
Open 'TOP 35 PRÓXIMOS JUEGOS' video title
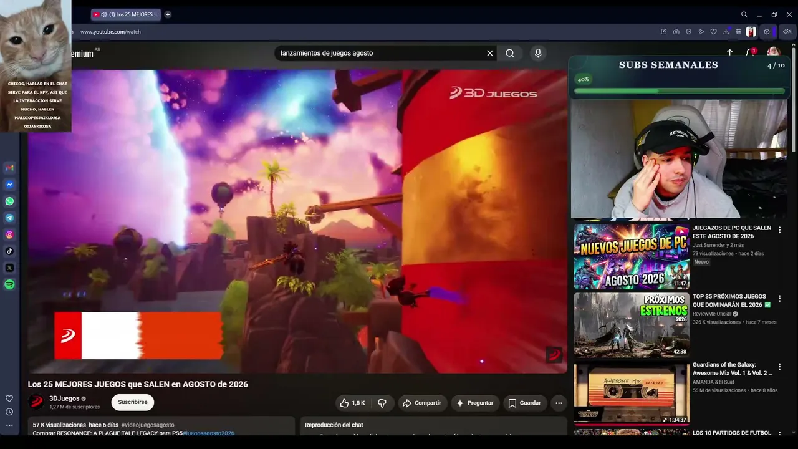(732, 301)
